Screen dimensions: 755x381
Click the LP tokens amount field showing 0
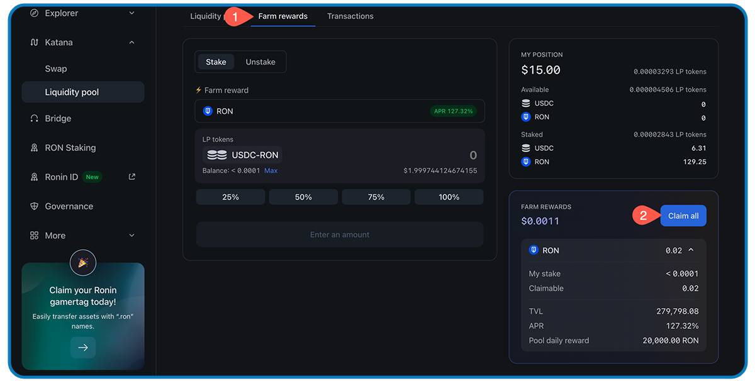(473, 155)
